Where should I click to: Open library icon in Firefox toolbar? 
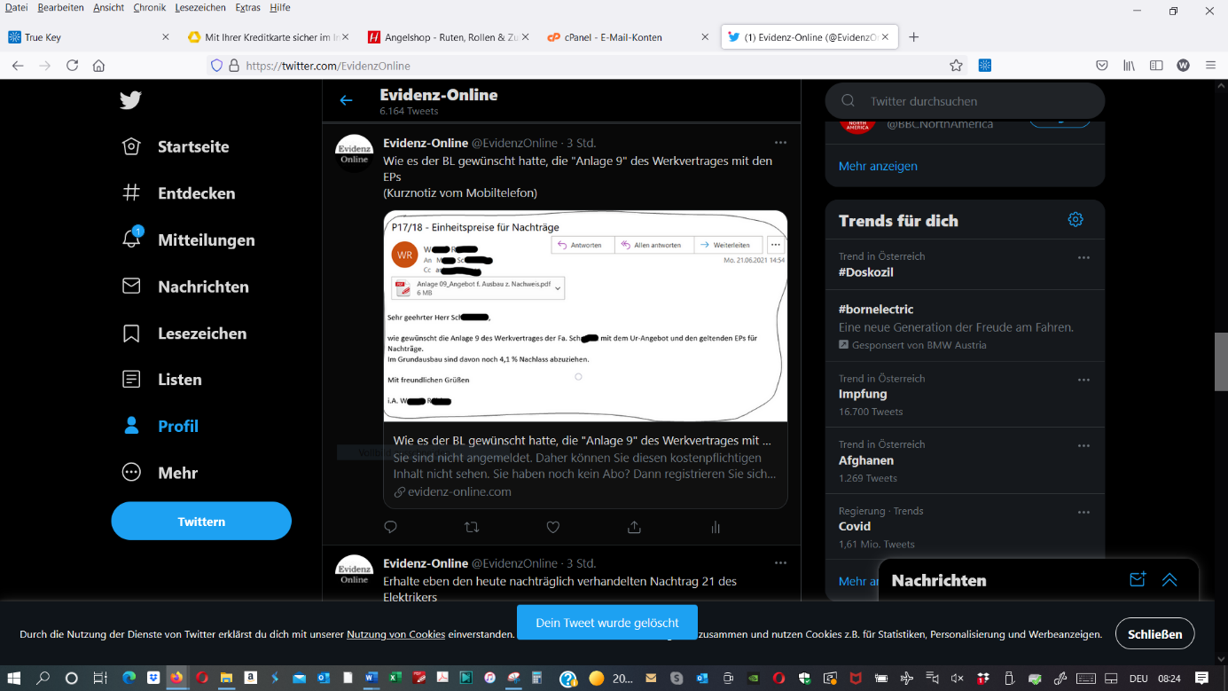(1129, 66)
